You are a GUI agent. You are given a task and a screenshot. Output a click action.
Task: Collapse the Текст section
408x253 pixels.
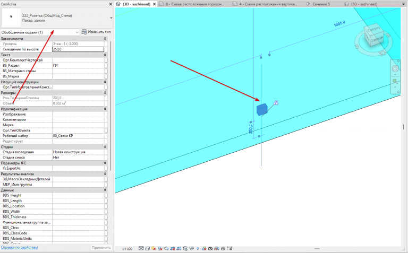tap(105, 55)
